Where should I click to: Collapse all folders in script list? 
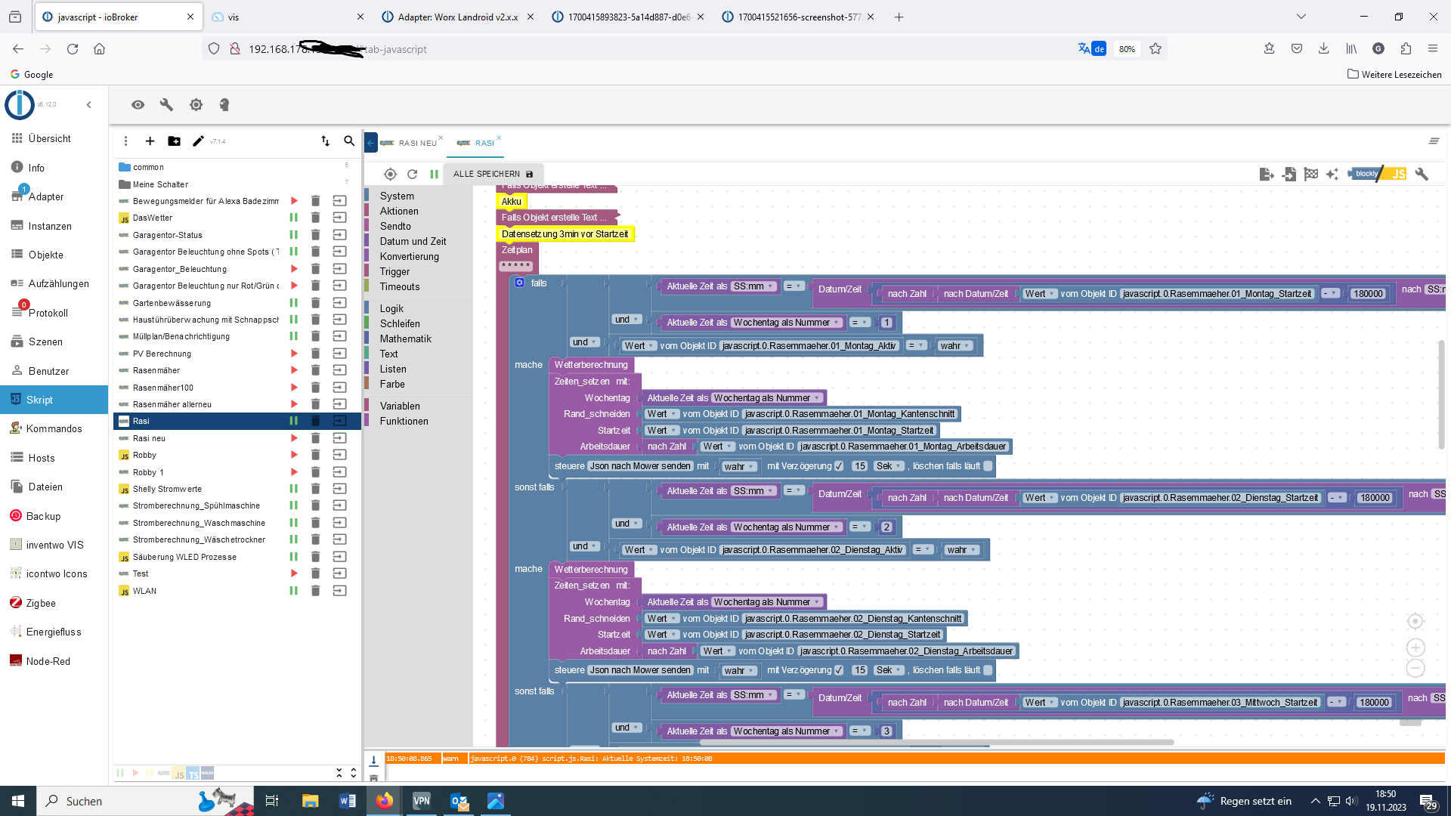tap(339, 773)
